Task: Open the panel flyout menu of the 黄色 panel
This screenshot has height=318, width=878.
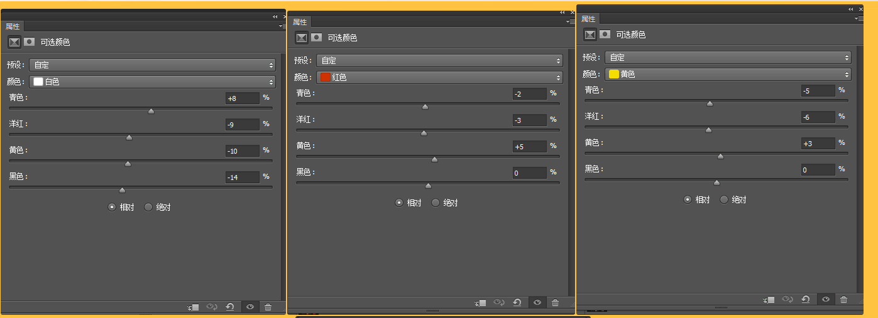Action: pos(859,19)
